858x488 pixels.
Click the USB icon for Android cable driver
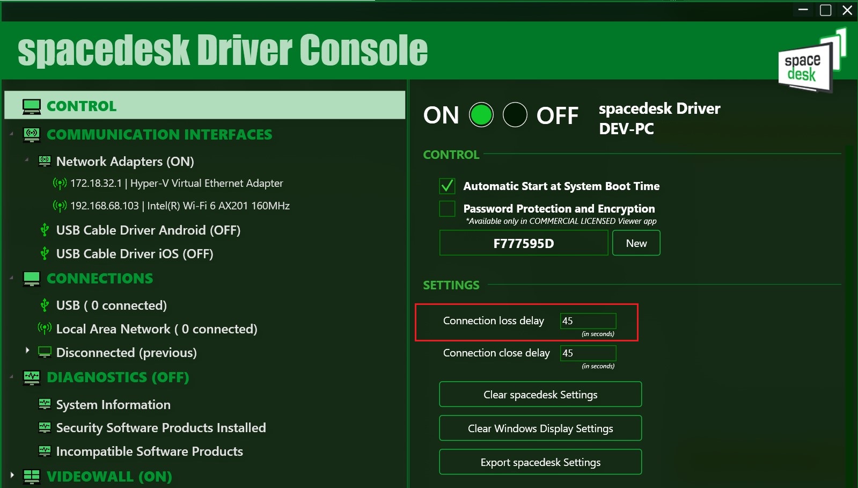pos(45,230)
